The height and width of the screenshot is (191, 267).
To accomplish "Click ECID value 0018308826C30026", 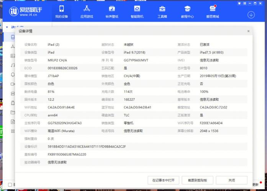I will point(62,68).
